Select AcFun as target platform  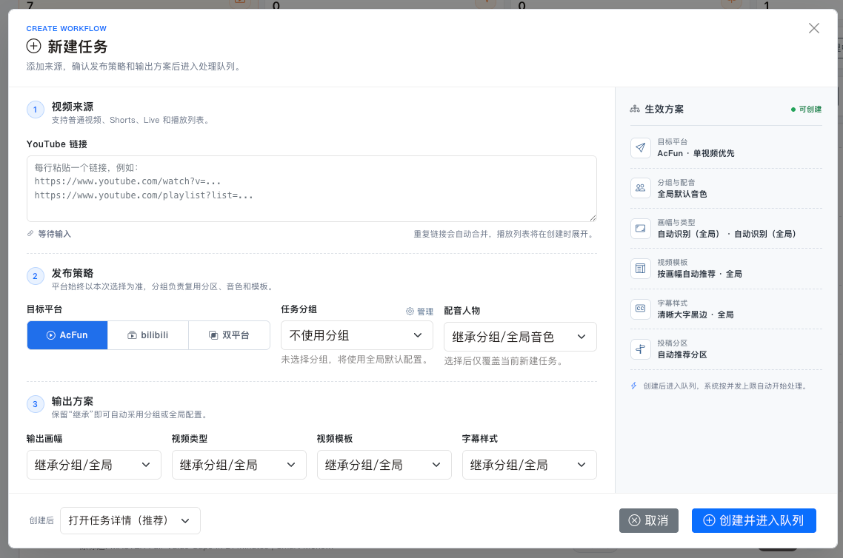click(x=67, y=335)
